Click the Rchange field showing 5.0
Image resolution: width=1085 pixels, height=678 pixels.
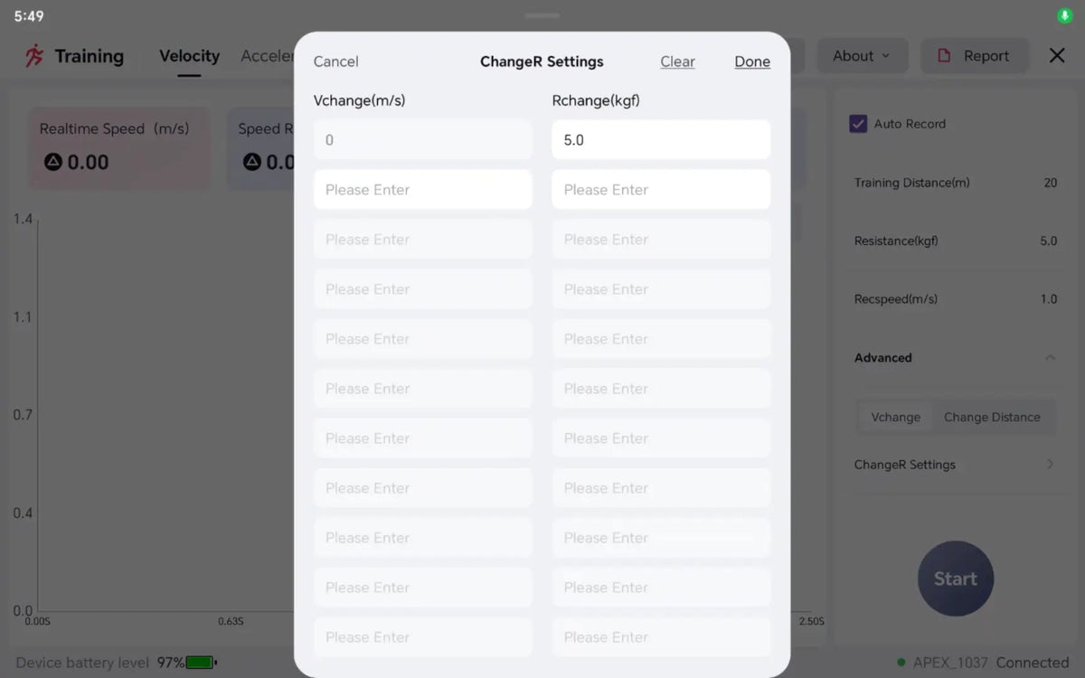(661, 140)
